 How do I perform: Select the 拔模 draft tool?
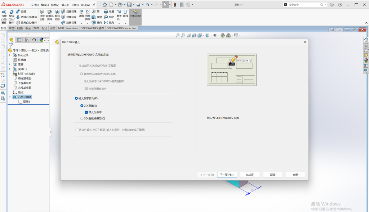(x=97, y=17)
